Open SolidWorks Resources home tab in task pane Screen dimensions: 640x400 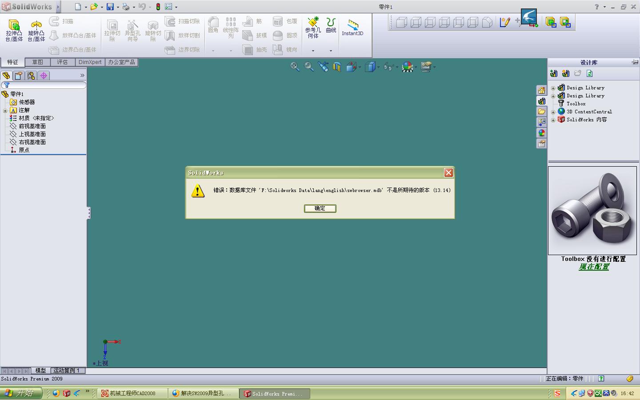tap(541, 90)
